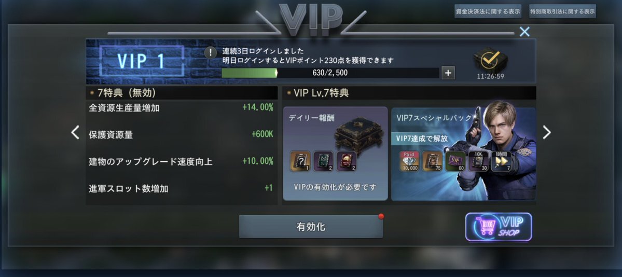622x277 pixels.
Task: Select the Paid diamonds 10,000 reward icon
Action: point(409,161)
